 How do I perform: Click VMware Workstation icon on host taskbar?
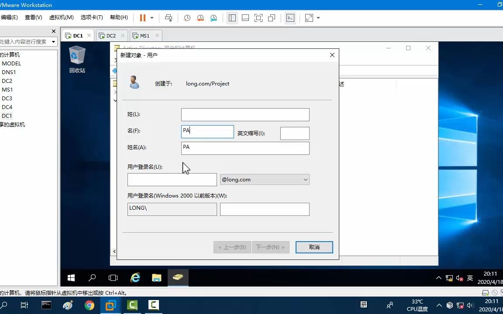pyautogui.click(x=110, y=305)
